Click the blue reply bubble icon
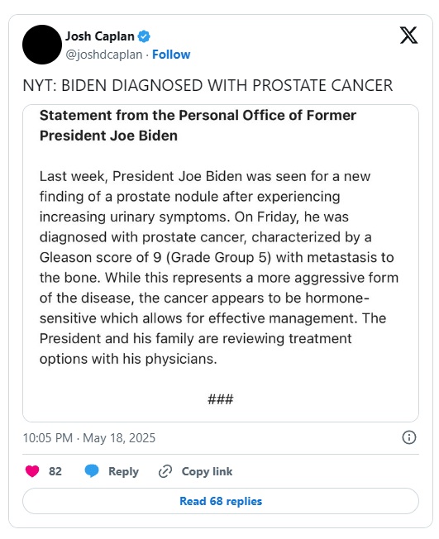 [92, 471]
